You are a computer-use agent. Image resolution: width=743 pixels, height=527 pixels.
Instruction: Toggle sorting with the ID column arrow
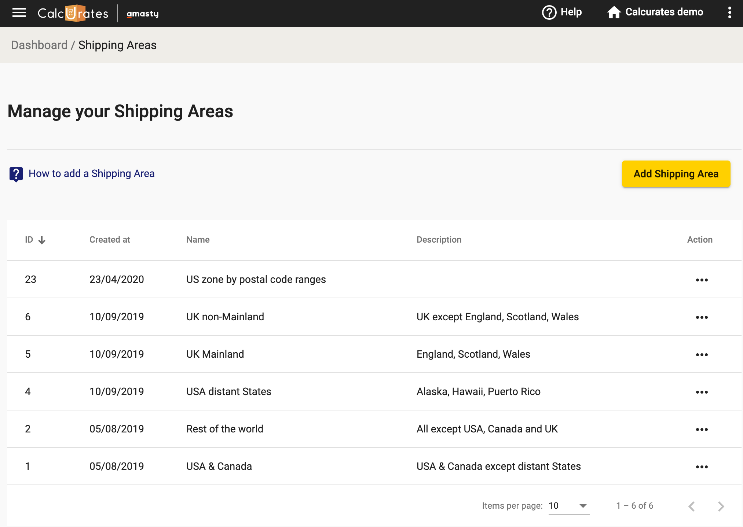pos(41,240)
